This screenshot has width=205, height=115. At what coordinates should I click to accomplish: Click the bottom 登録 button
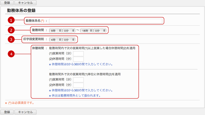click(x=7, y=112)
